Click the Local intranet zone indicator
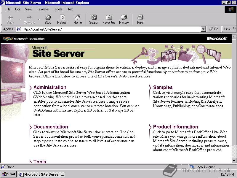 202,167
